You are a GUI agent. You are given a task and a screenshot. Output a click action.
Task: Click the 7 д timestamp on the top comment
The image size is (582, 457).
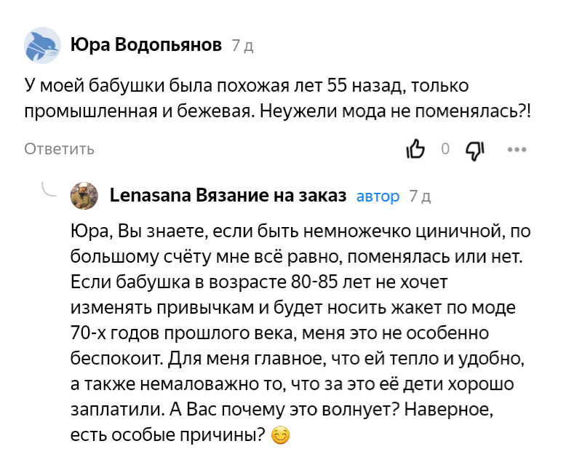click(241, 44)
